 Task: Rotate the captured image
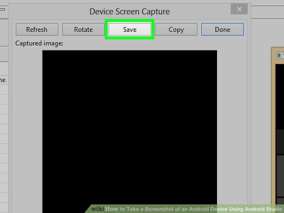[x=83, y=29]
